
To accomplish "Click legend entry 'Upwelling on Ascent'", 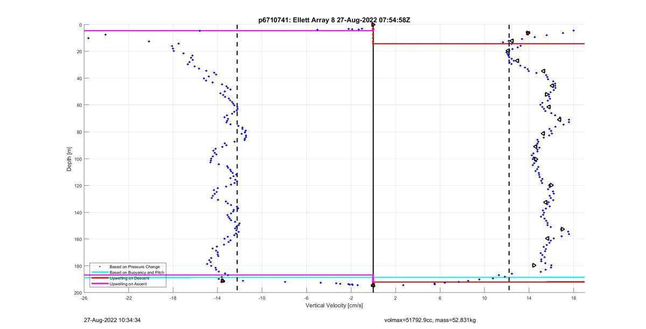I will coord(129,284).
